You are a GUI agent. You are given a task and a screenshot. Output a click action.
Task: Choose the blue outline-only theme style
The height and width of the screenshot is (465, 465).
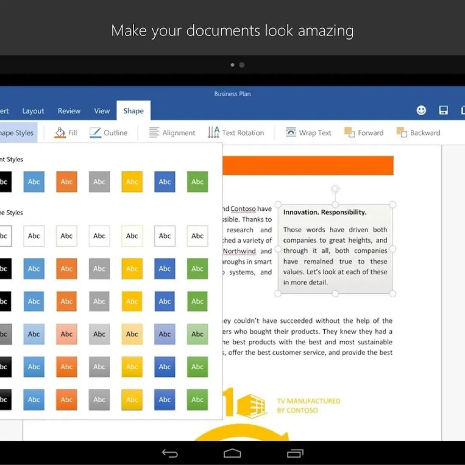pyautogui.click(x=34, y=236)
